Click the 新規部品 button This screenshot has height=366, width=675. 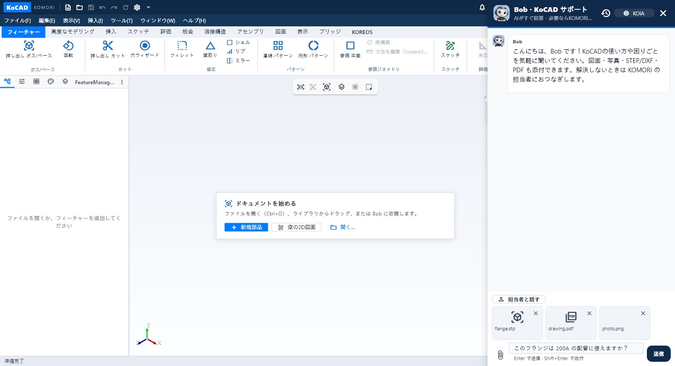point(246,227)
